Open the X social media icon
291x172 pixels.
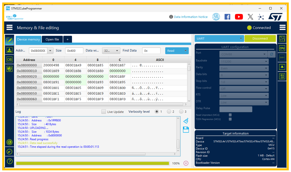tap(250, 17)
